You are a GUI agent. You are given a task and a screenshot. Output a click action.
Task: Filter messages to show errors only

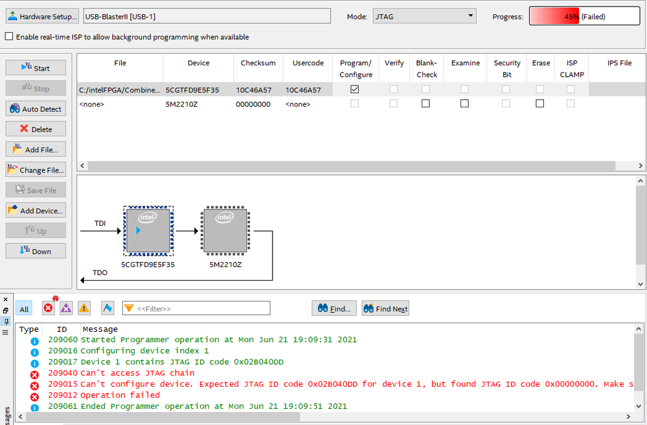(x=48, y=309)
